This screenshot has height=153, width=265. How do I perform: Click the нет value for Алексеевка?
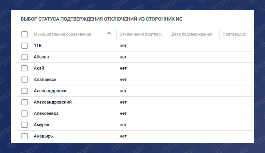click(x=123, y=113)
